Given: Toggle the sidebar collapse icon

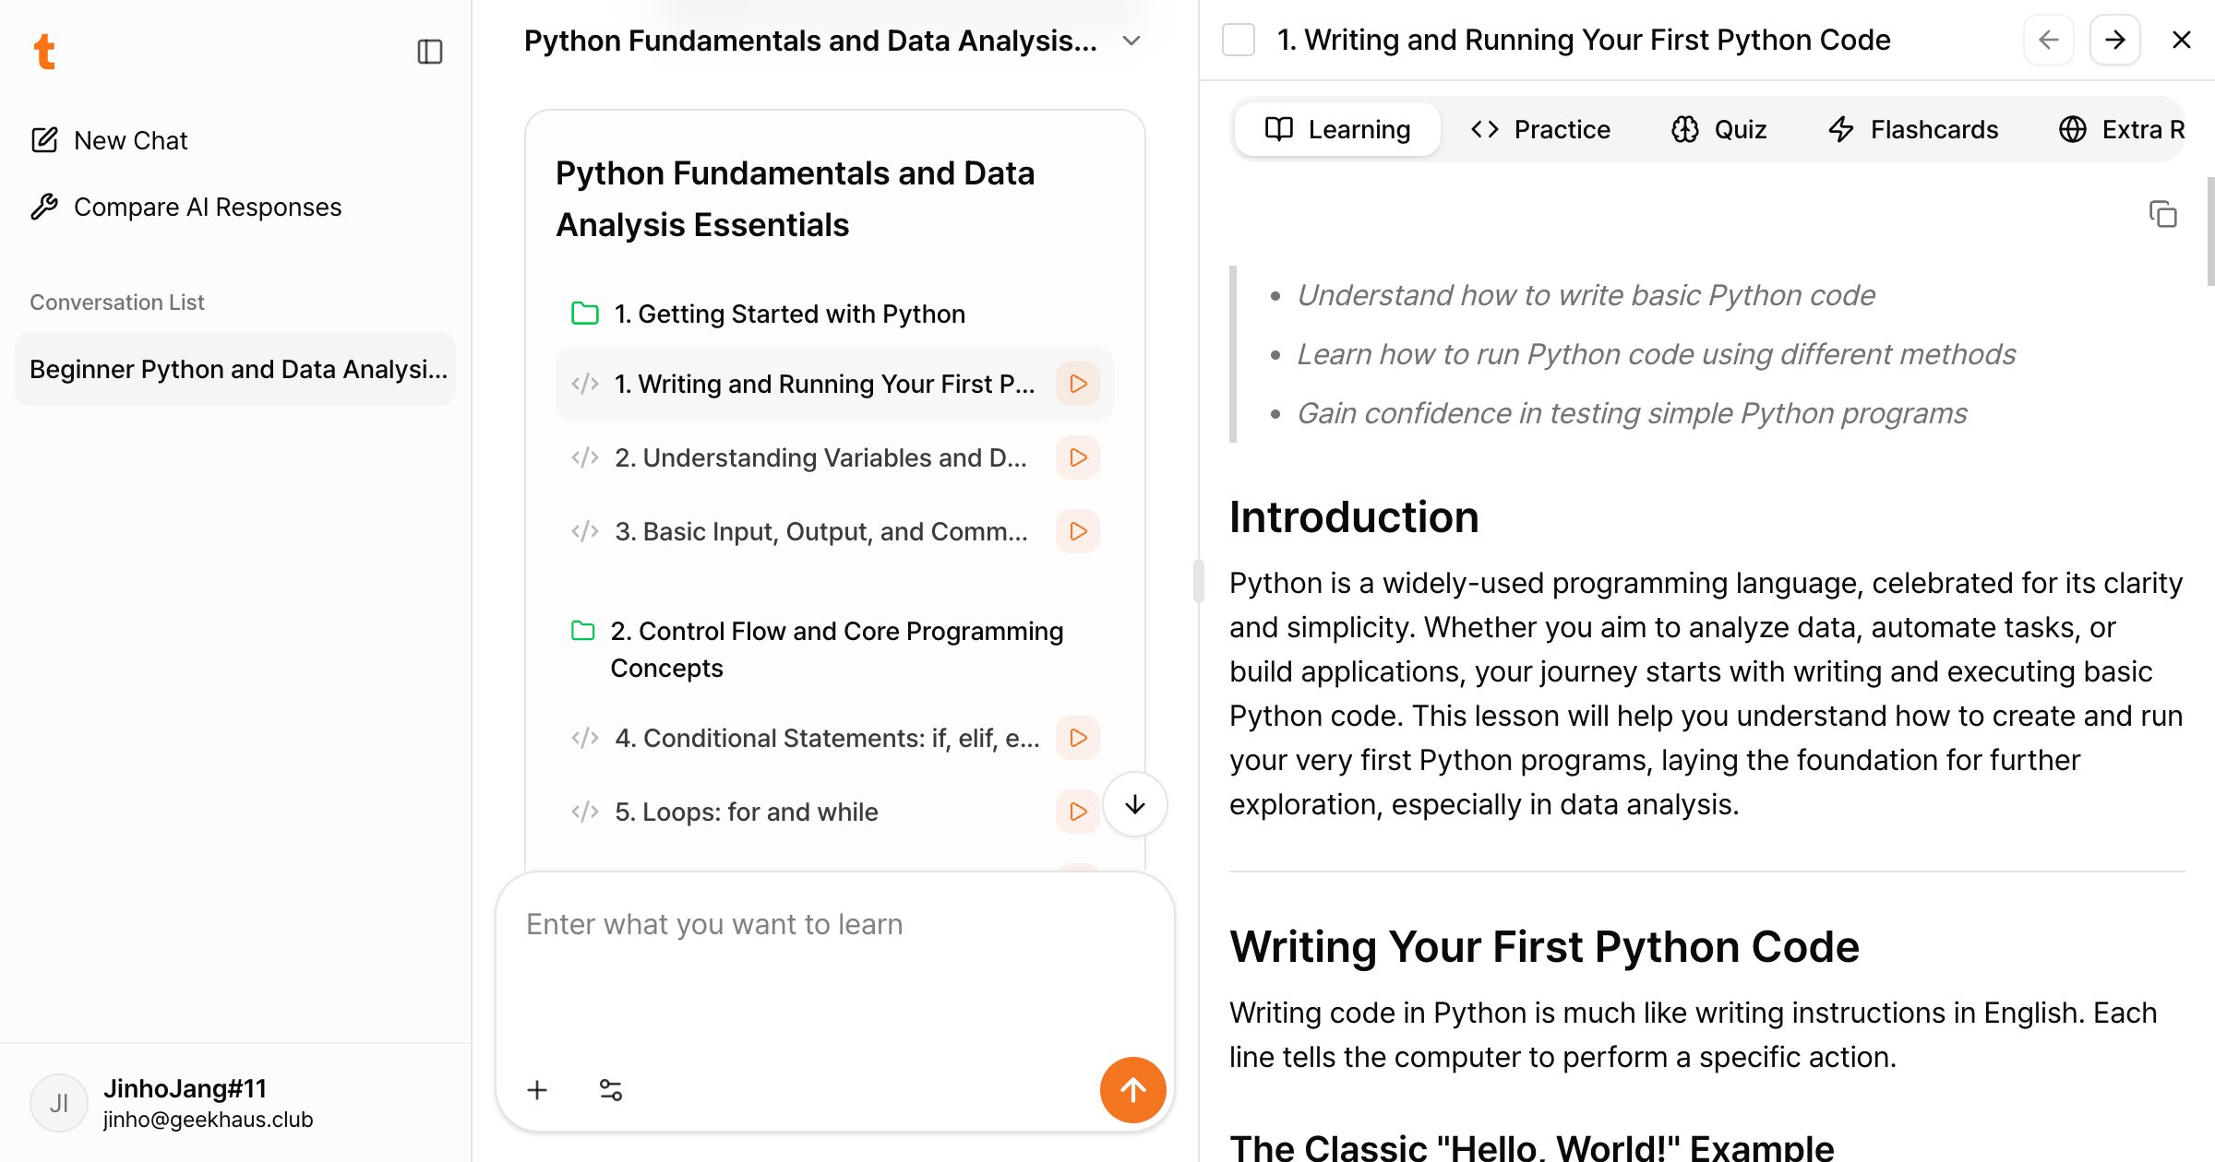Looking at the screenshot, I should pyautogui.click(x=430, y=52).
